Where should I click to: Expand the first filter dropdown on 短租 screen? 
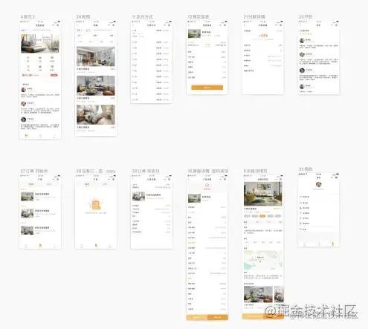80,36
